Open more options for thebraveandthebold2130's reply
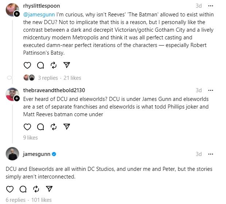 [x=210, y=90]
